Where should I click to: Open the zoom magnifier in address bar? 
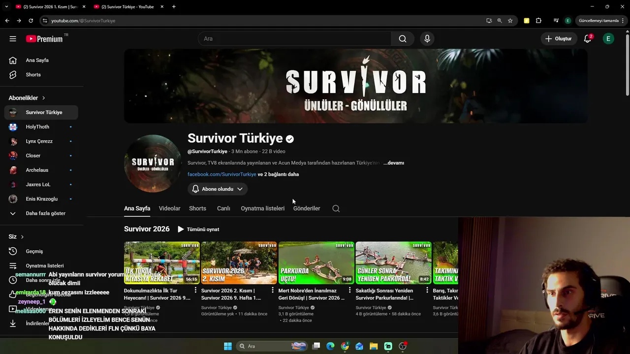pyautogui.click(x=500, y=21)
